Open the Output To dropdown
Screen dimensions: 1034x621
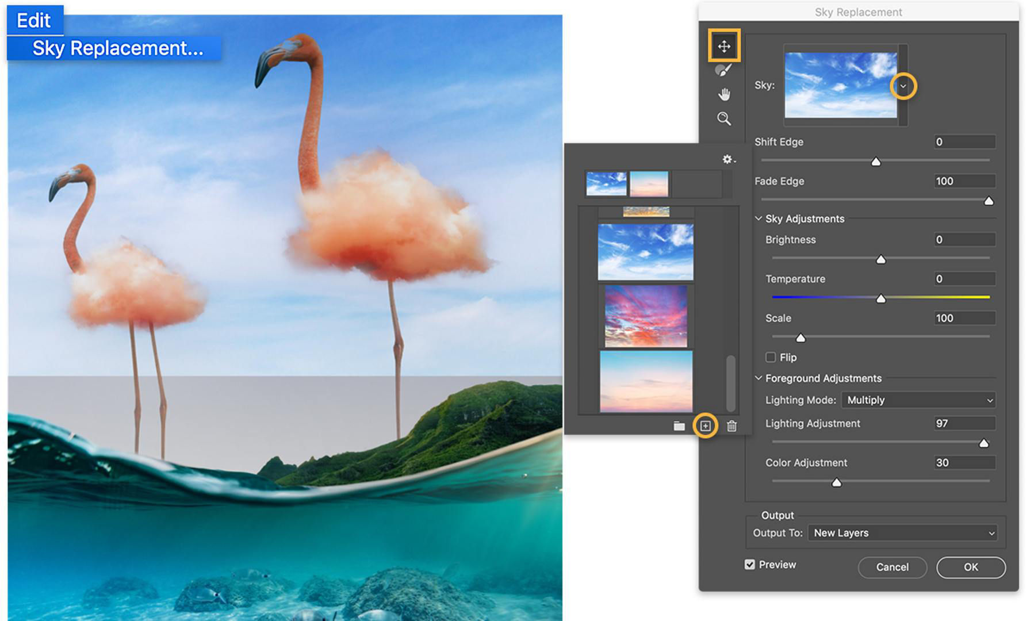(x=903, y=533)
